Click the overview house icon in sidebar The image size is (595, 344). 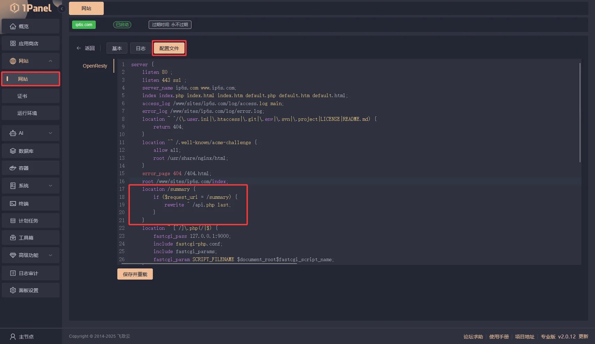13,26
